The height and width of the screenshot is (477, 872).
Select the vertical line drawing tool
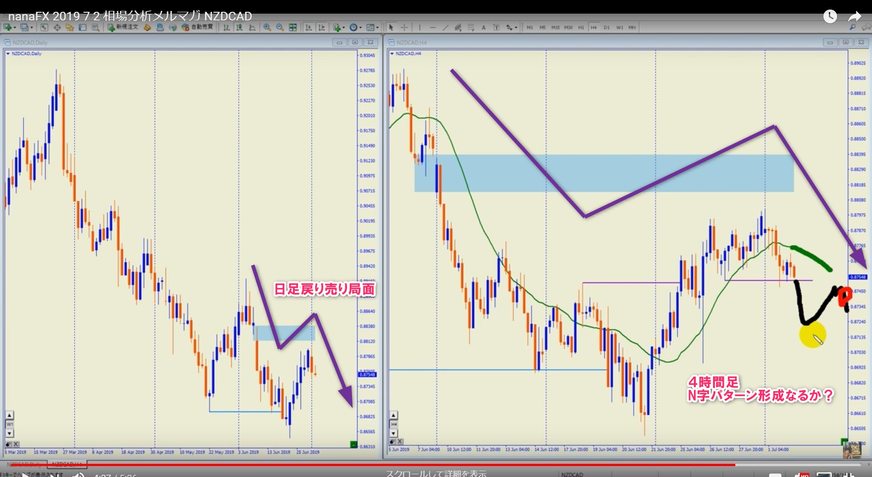pos(420,28)
